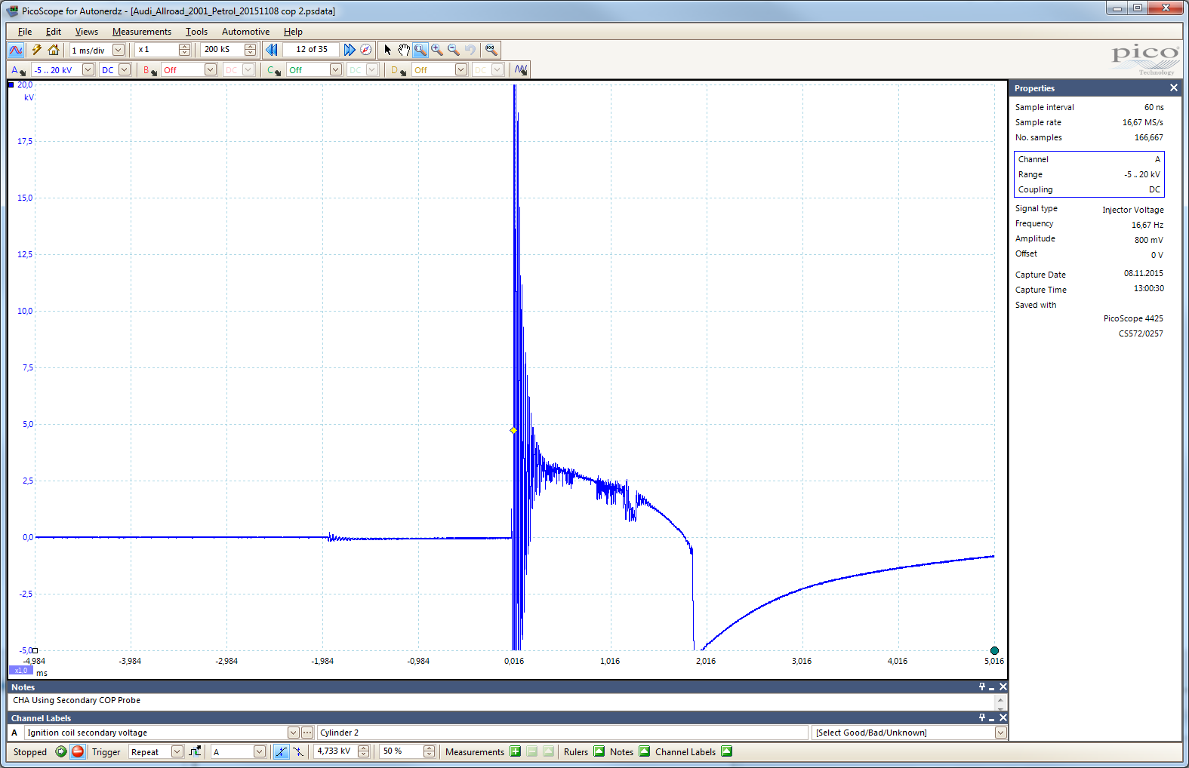This screenshot has width=1189, height=768.
Task: Click the red Stop capture button
Action: click(77, 751)
